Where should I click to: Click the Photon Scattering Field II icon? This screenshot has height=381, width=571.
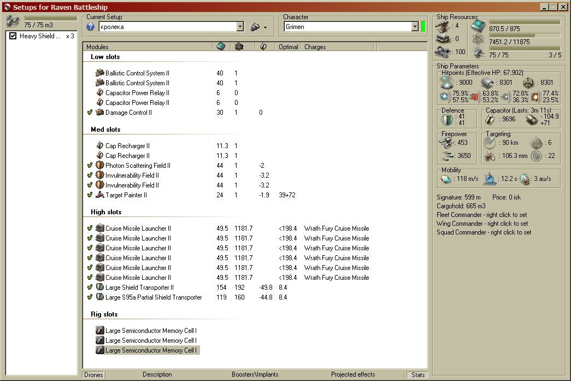click(100, 166)
